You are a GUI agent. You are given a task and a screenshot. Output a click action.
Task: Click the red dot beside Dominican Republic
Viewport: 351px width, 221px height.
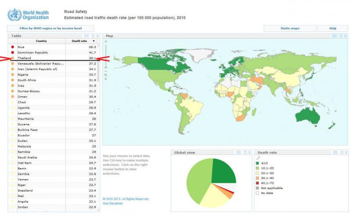[13, 53]
